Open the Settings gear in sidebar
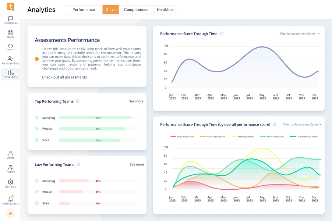 pos(10,183)
